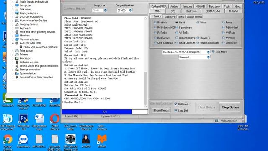Open the Comport inf dropdown
268x151 pixels.
[105, 10]
